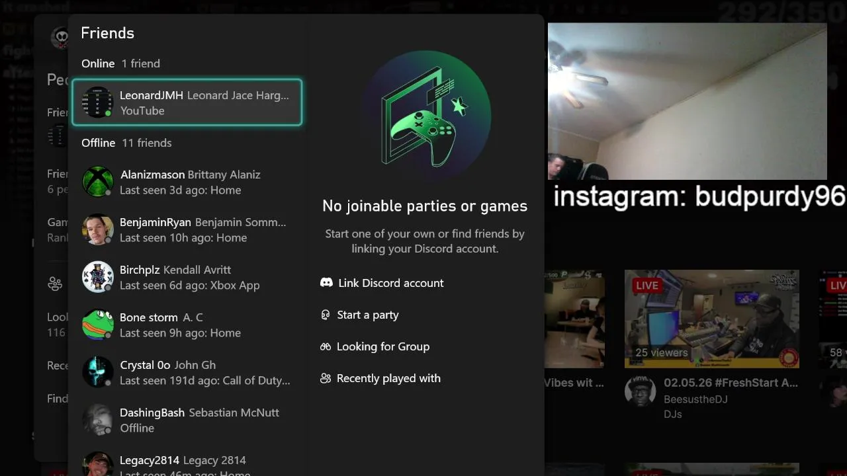Open the BeesustheDJ channel name link
This screenshot has height=476, width=847.
coord(695,399)
